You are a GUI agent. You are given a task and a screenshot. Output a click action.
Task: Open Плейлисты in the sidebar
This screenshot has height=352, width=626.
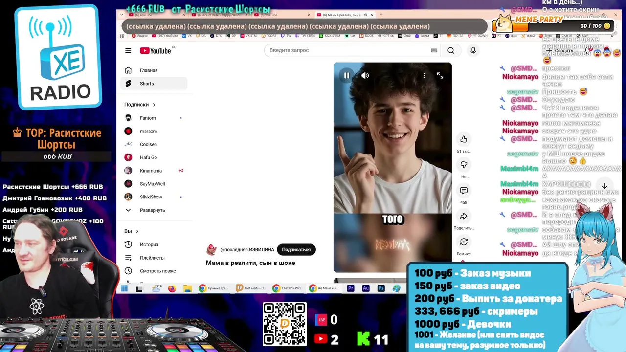pyautogui.click(x=154, y=258)
